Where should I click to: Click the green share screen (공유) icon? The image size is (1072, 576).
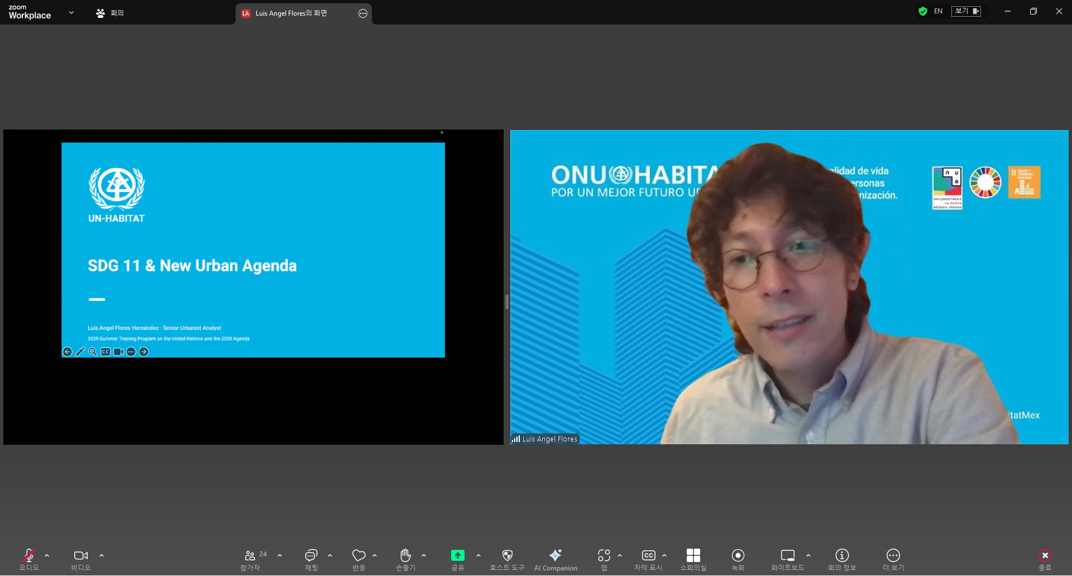[458, 555]
